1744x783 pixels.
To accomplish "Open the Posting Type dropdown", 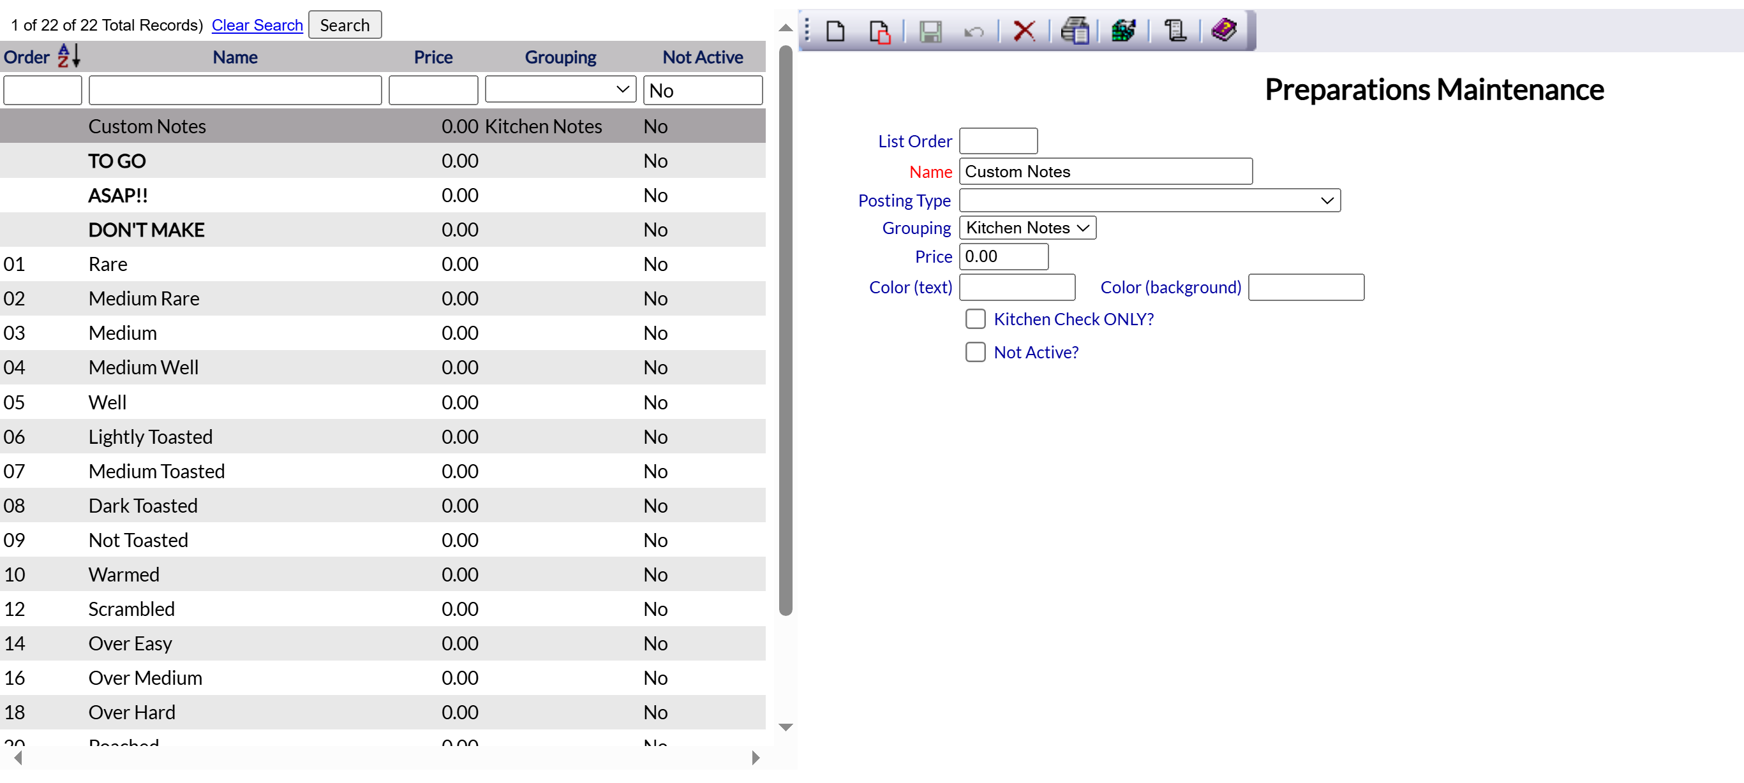I will [x=1149, y=200].
